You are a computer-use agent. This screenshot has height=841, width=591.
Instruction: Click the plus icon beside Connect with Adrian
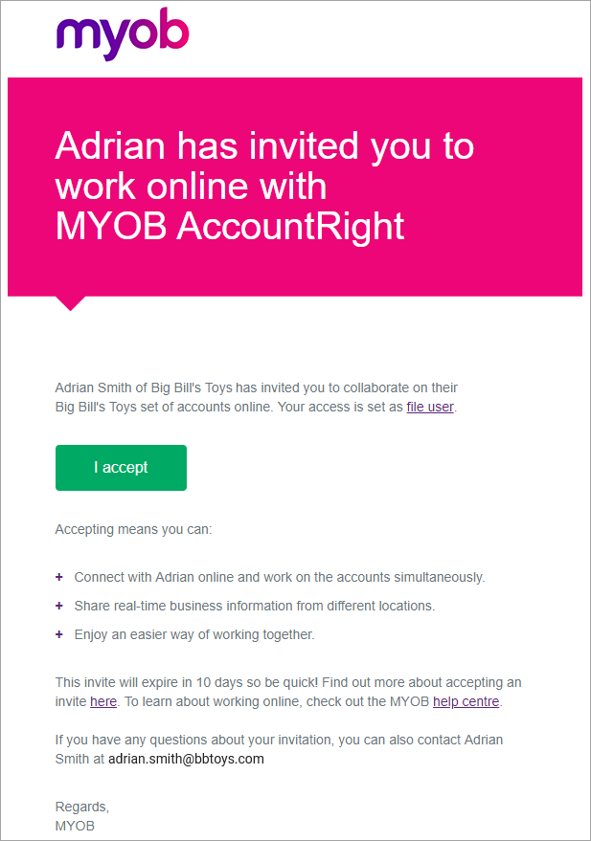coord(59,577)
